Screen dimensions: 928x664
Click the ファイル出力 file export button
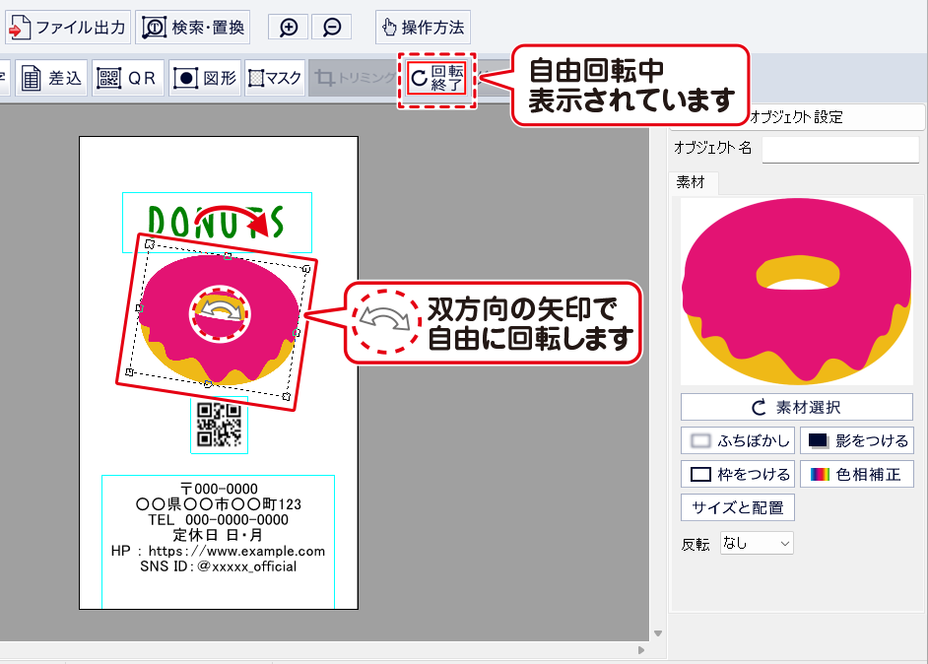67,28
